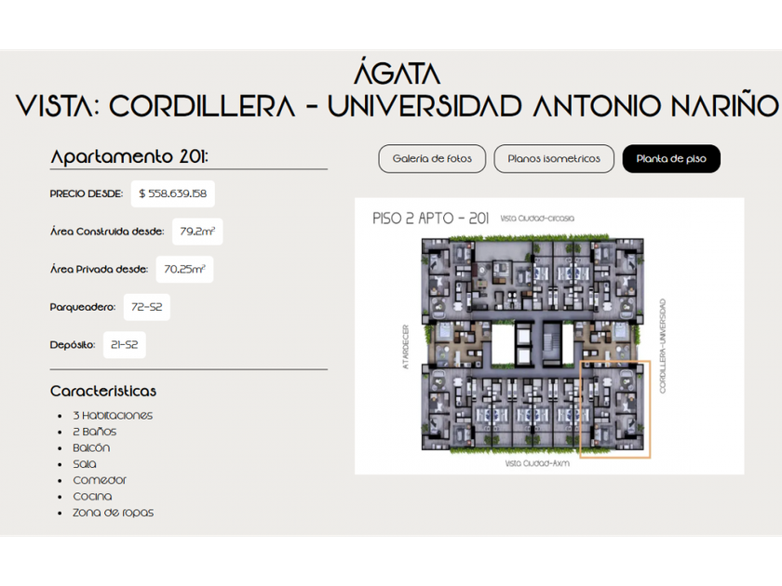Image resolution: width=782 pixels, height=586 pixels.
Task: Click the 3 Habitaciones list item
Action: [x=113, y=416]
